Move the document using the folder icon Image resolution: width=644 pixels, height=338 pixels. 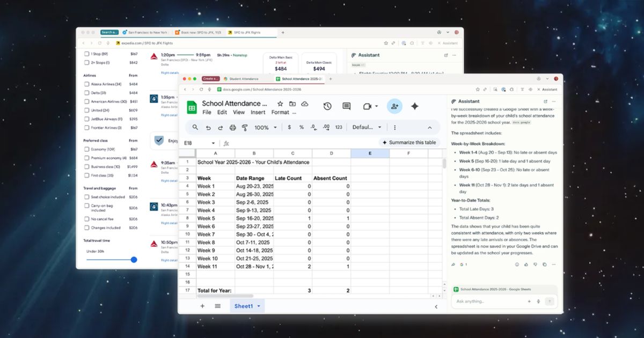(292, 104)
